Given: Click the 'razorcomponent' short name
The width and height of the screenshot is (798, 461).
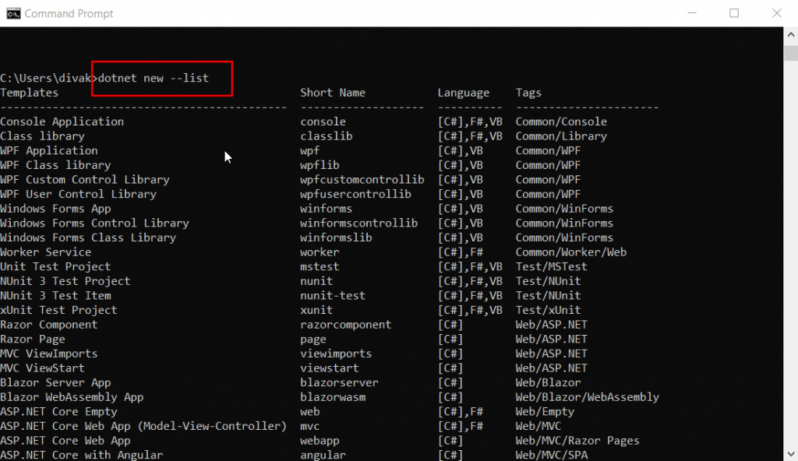Looking at the screenshot, I should coord(345,325).
